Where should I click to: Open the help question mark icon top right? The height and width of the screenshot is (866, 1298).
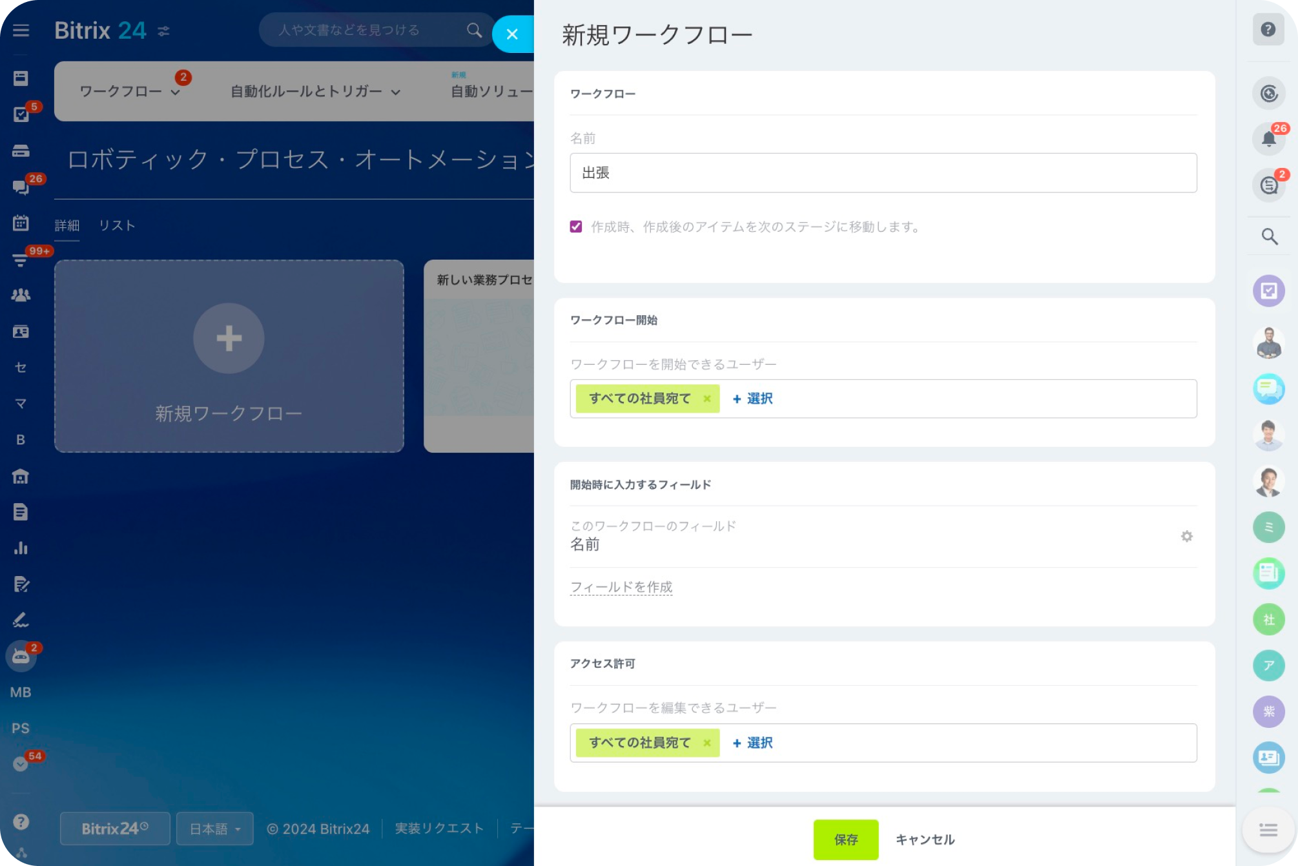[x=1268, y=30]
